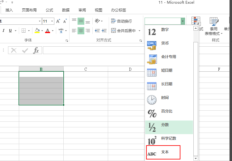Apply red font color
This screenshot has height=161, width=232.
[48, 31]
